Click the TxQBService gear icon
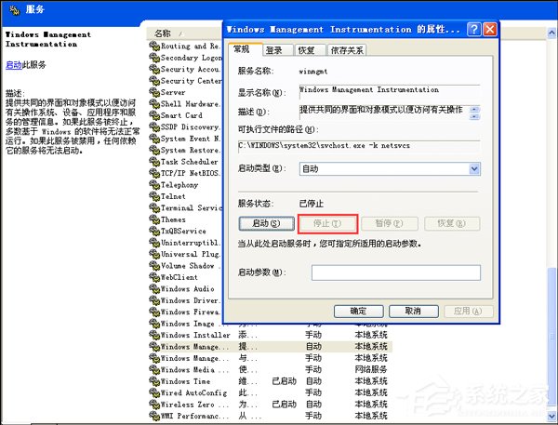The width and height of the screenshot is (558, 425). pos(154,231)
